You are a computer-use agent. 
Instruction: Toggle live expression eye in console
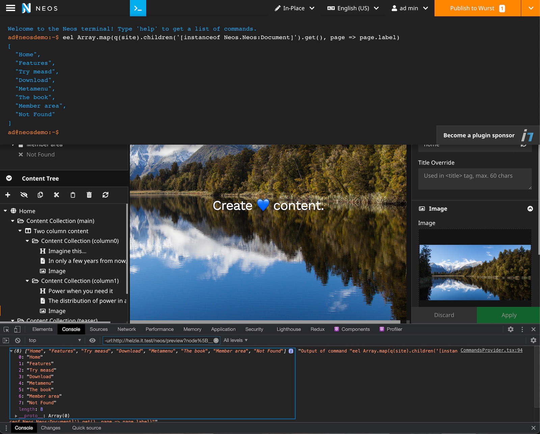(92, 340)
